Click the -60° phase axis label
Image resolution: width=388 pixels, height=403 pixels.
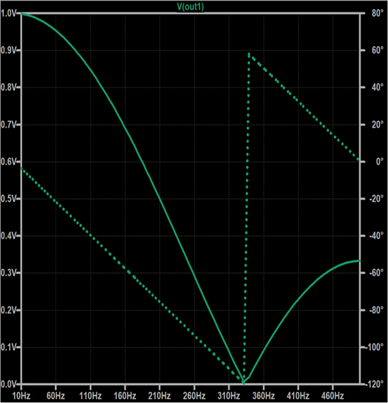376,273
